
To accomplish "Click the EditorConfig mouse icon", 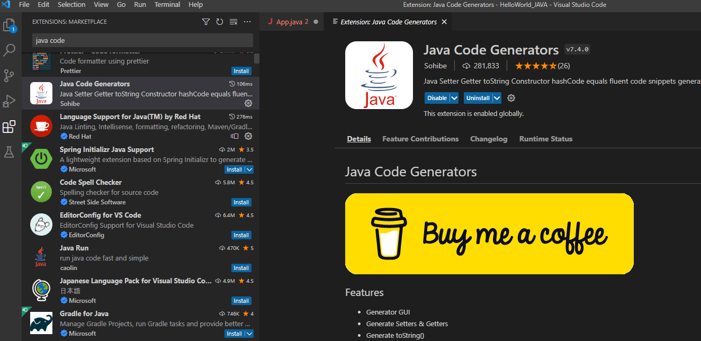I will [41, 225].
